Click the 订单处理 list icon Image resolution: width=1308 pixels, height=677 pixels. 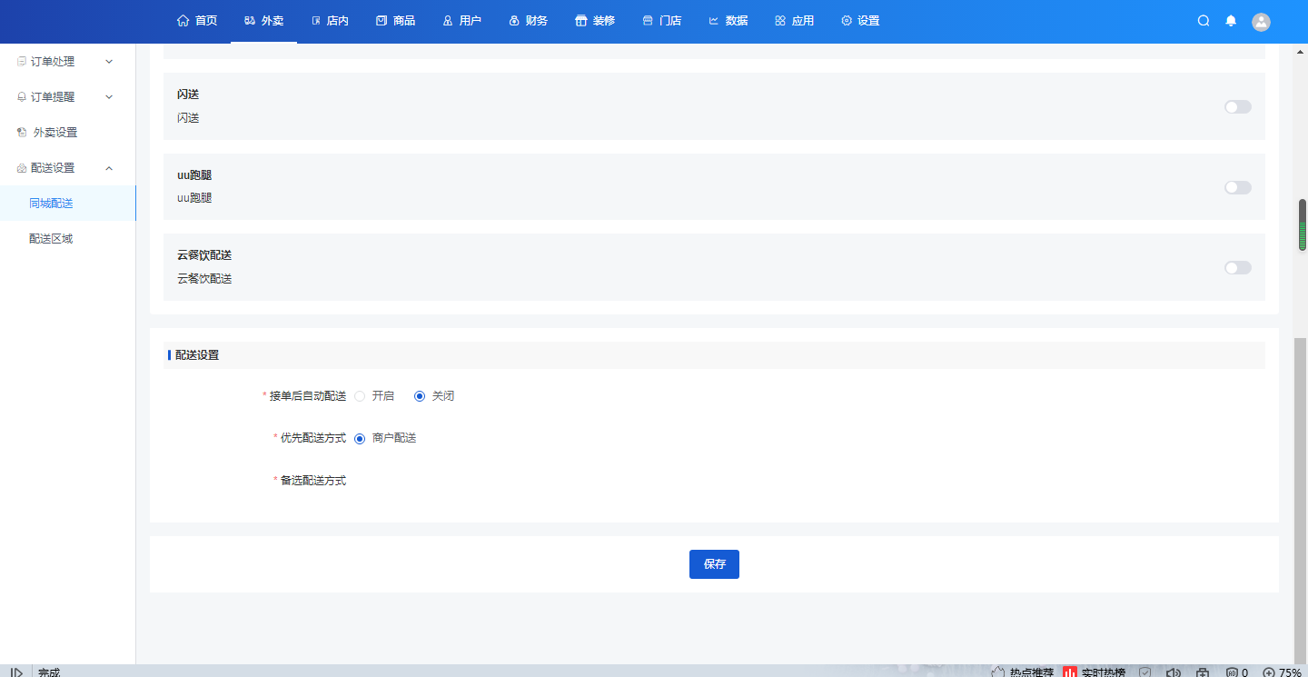(22, 62)
